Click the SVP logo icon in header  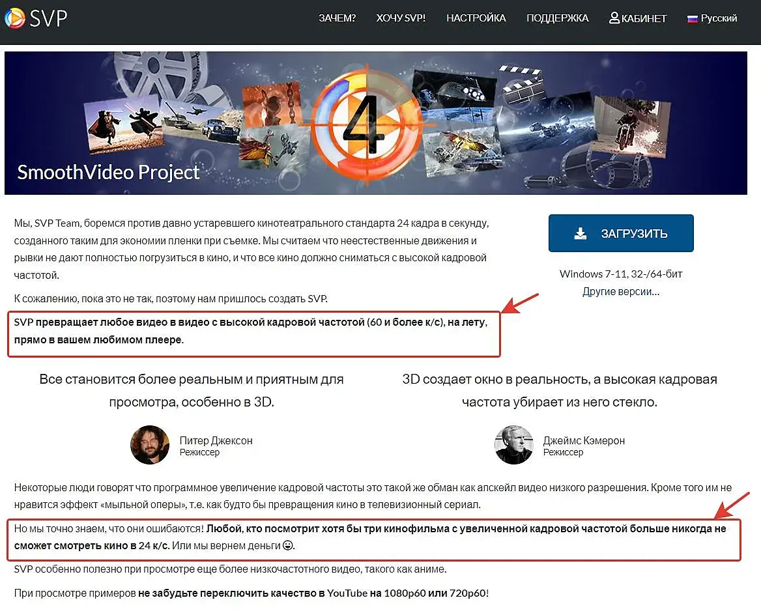tap(14, 18)
